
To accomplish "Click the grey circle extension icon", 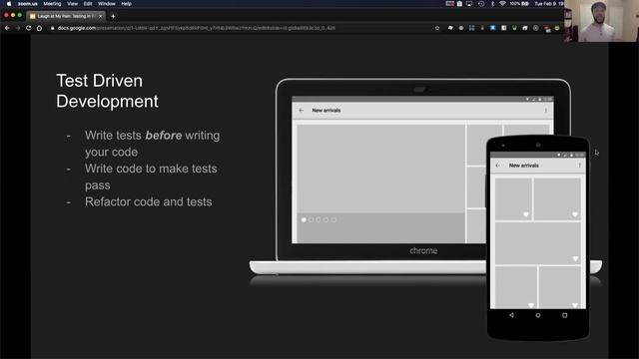I will 461,28.
